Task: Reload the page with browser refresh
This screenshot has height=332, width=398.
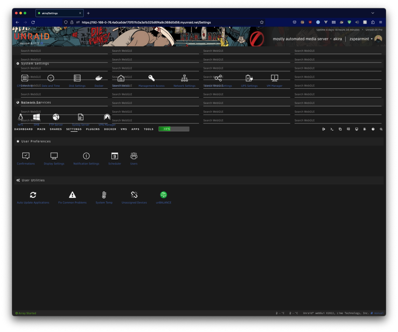Action: tap(33, 22)
